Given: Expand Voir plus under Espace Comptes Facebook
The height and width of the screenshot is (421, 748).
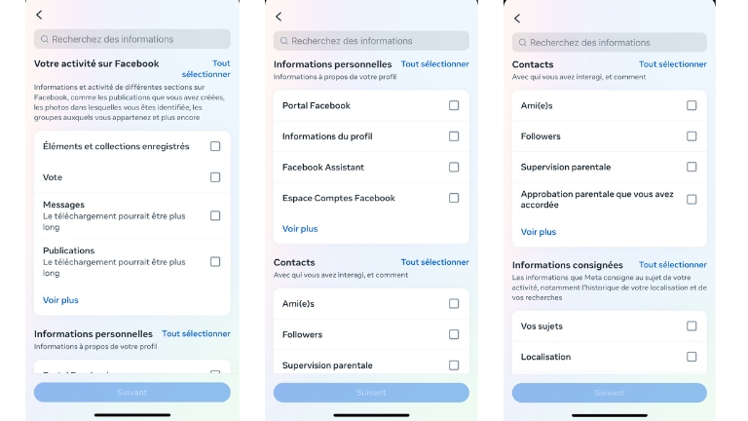Looking at the screenshot, I should [x=300, y=229].
